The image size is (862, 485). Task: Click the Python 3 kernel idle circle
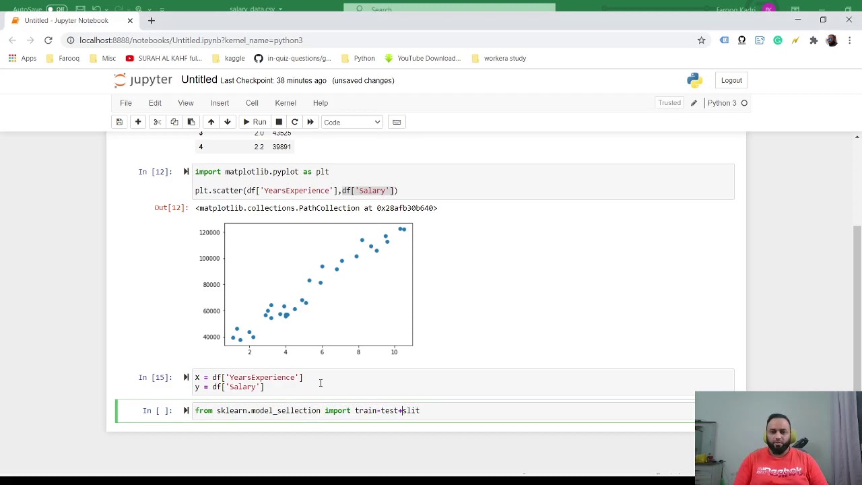point(744,103)
